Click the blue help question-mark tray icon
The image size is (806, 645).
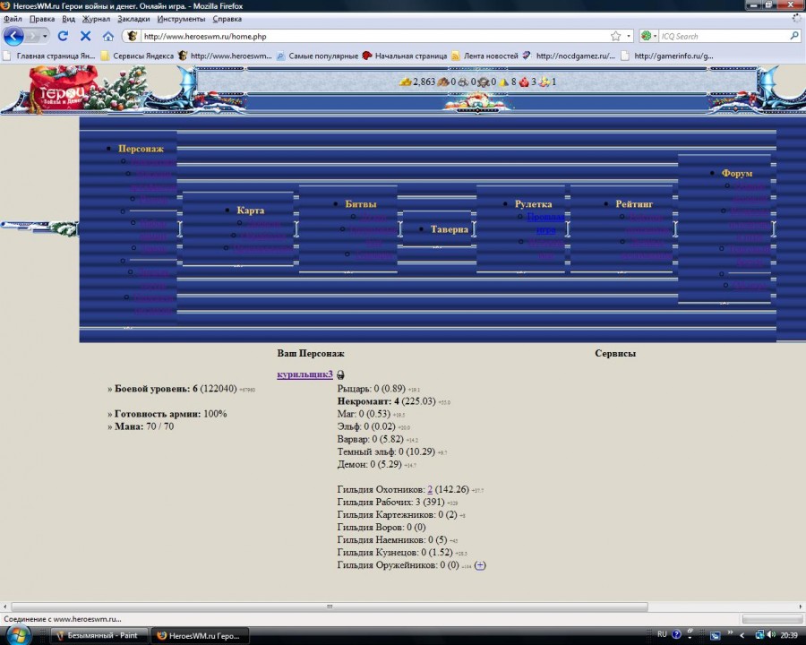click(676, 634)
